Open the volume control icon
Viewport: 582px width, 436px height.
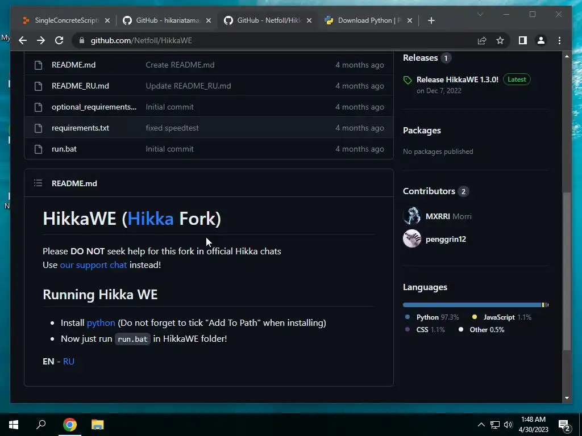508,425
